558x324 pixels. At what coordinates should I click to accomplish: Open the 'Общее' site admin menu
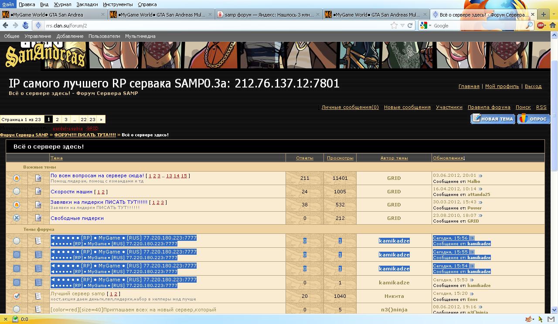pos(12,36)
